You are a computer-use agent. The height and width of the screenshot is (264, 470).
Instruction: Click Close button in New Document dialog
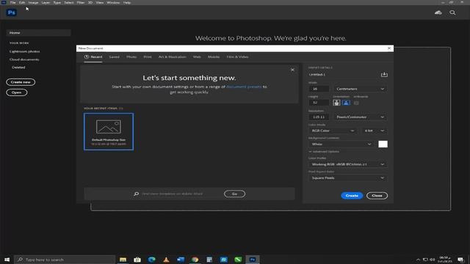pos(377,196)
